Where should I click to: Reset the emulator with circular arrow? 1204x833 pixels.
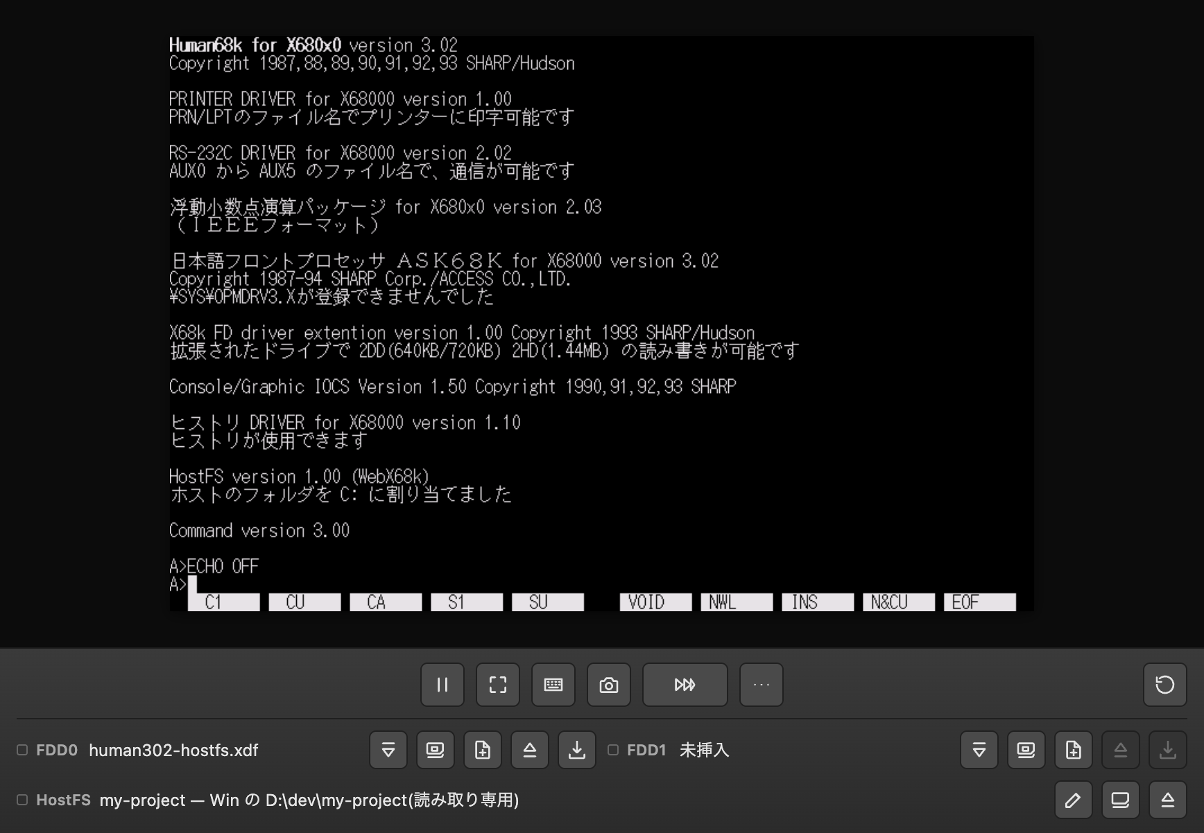1165,685
